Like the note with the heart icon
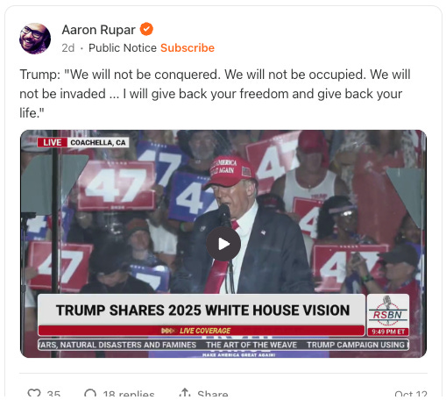This screenshot has height=407, width=446. click(34, 394)
